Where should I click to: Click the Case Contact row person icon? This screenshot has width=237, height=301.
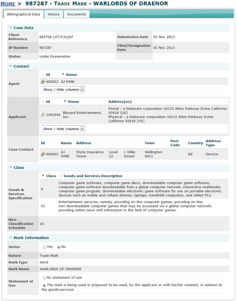pos(43,154)
